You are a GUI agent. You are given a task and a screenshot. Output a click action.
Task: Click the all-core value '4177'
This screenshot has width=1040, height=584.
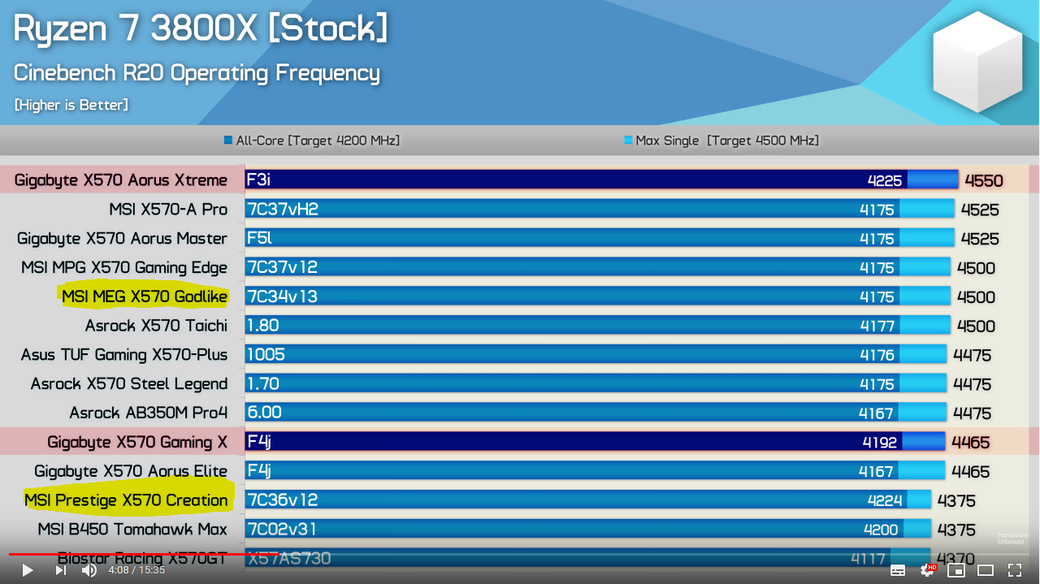pos(877,326)
